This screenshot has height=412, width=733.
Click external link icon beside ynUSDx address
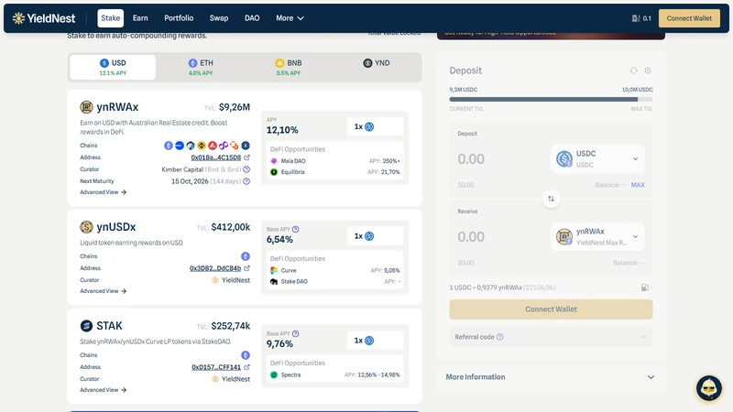pos(246,268)
